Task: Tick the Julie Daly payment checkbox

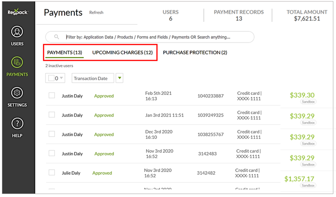Action: [x=52, y=172]
